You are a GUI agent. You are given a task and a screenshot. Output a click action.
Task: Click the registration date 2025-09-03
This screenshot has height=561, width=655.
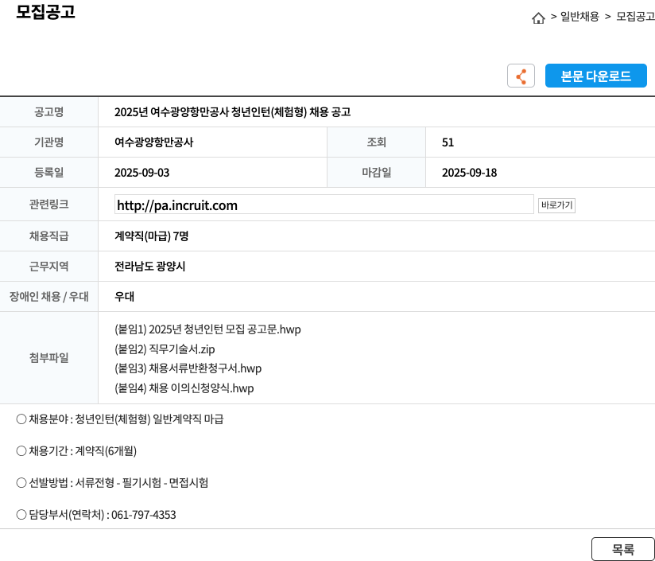coord(142,173)
